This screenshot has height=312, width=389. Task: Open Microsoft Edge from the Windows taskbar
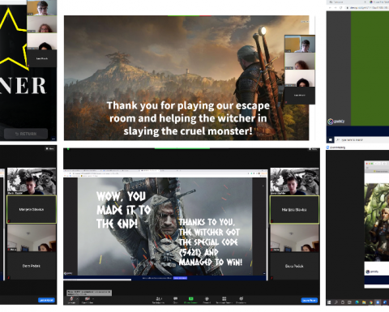357,302
